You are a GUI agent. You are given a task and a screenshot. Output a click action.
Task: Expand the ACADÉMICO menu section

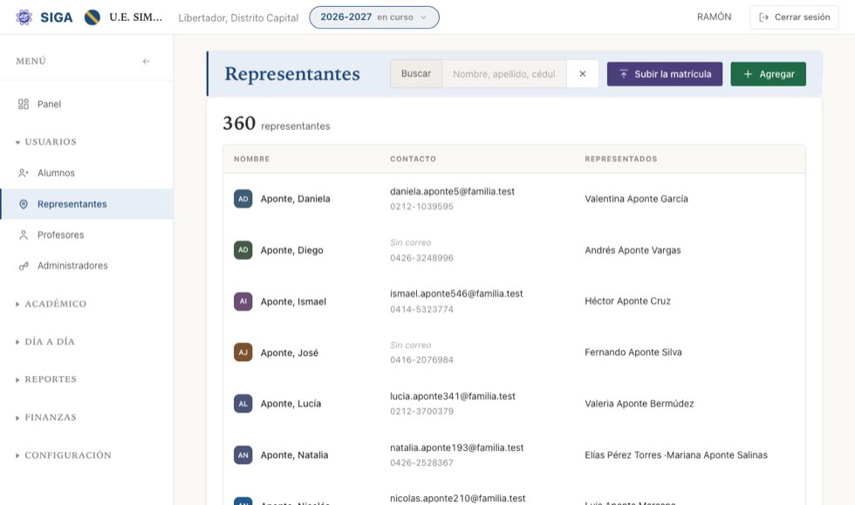[x=51, y=304]
